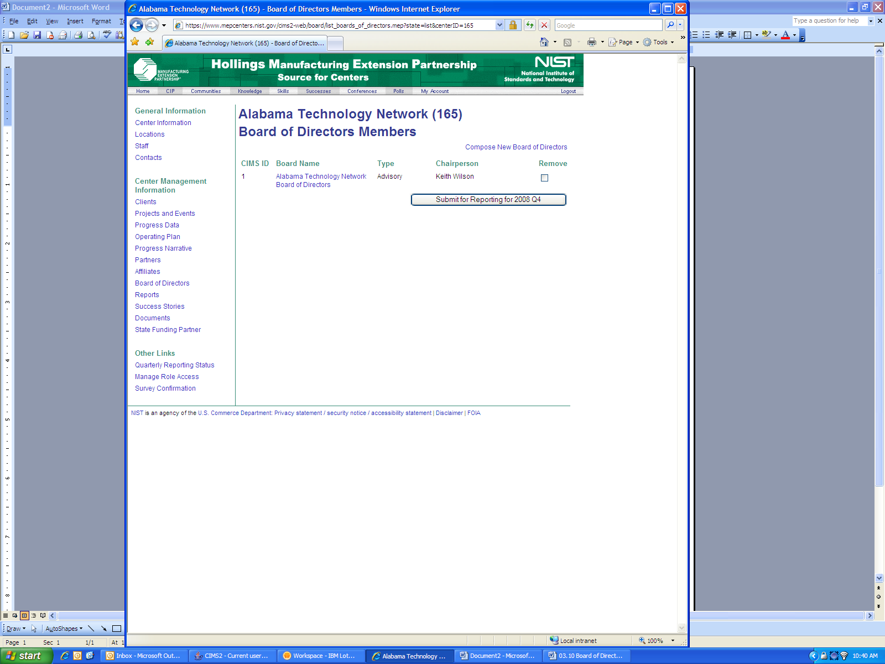Open the Communities nav item on the site
The height and width of the screenshot is (664, 885).
(206, 91)
